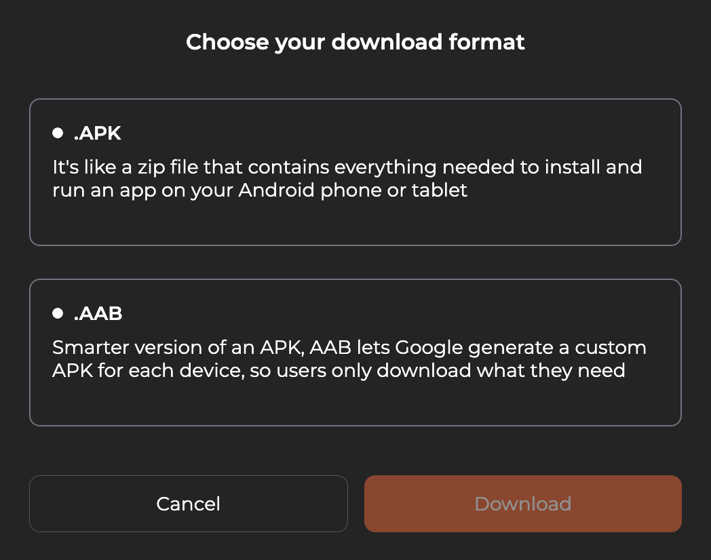The image size is (711, 560).
Task: Click the orange Download button
Action: point(522,504)
